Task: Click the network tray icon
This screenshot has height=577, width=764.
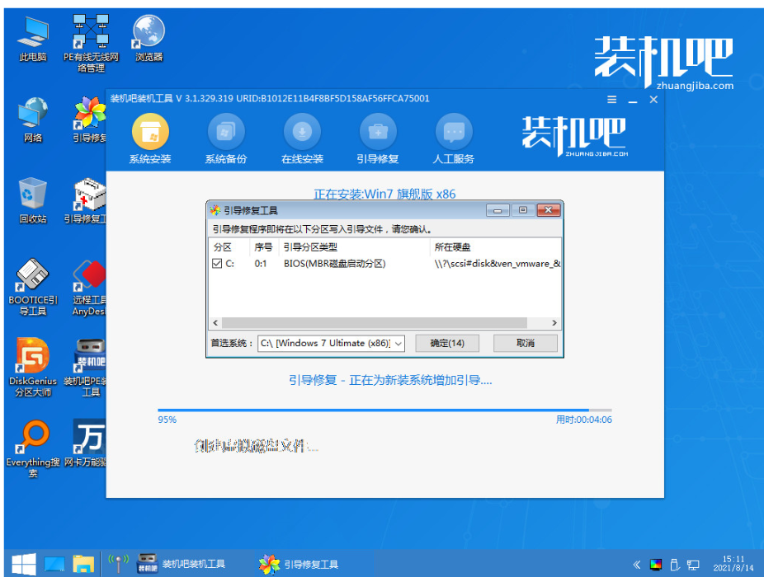Action: [693, 565]
